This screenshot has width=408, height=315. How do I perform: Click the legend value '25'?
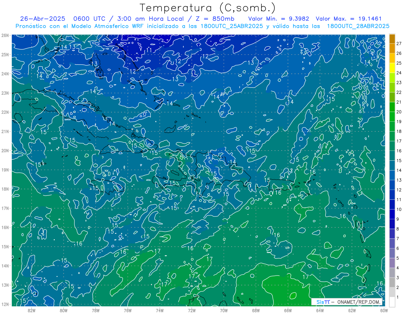tap(399, 63)
